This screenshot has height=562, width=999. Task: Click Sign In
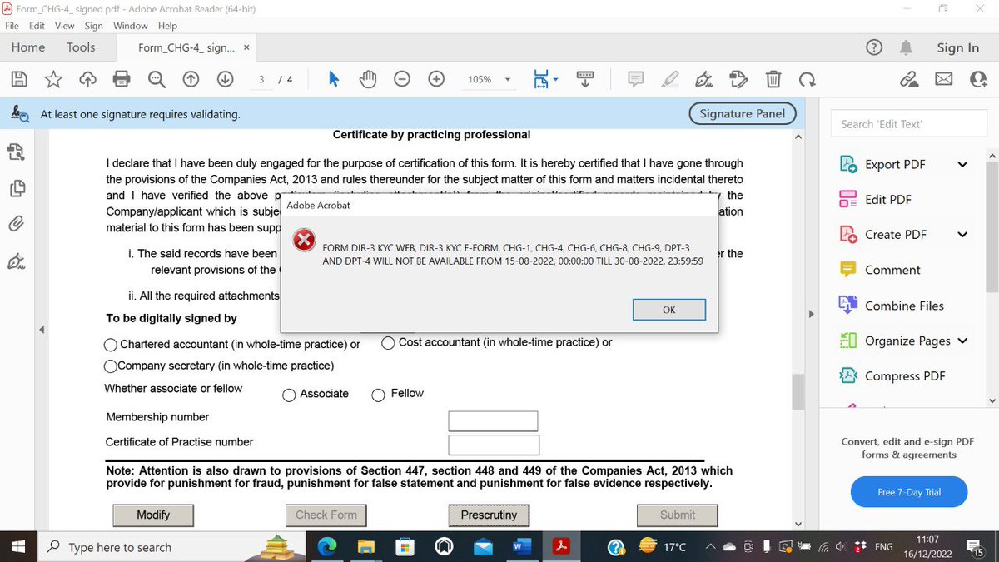pos(958,47)
